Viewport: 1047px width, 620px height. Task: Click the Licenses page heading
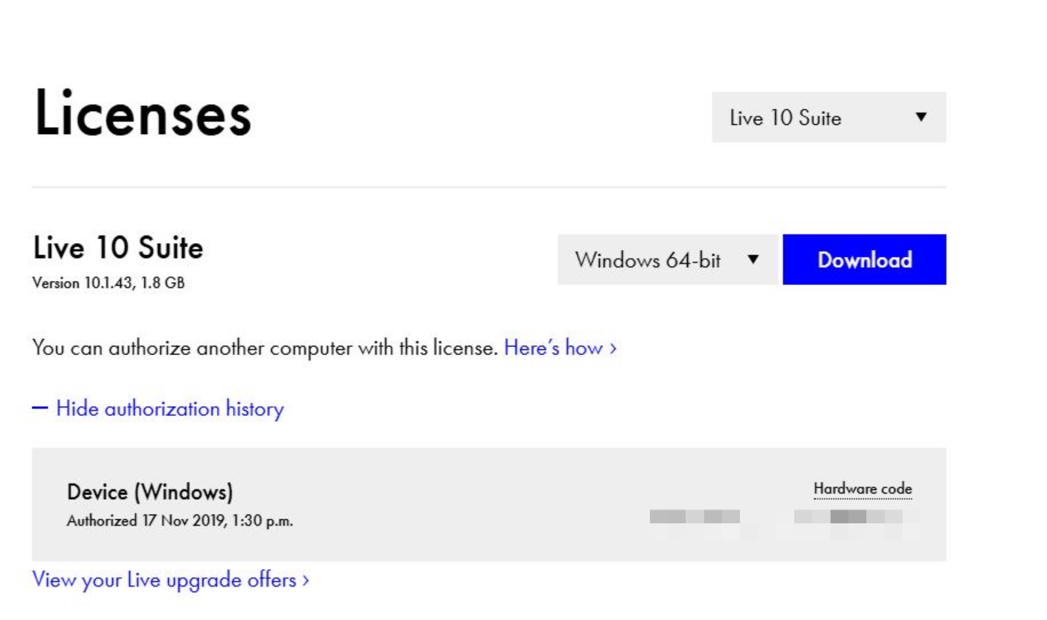click(x=142, y=113)
